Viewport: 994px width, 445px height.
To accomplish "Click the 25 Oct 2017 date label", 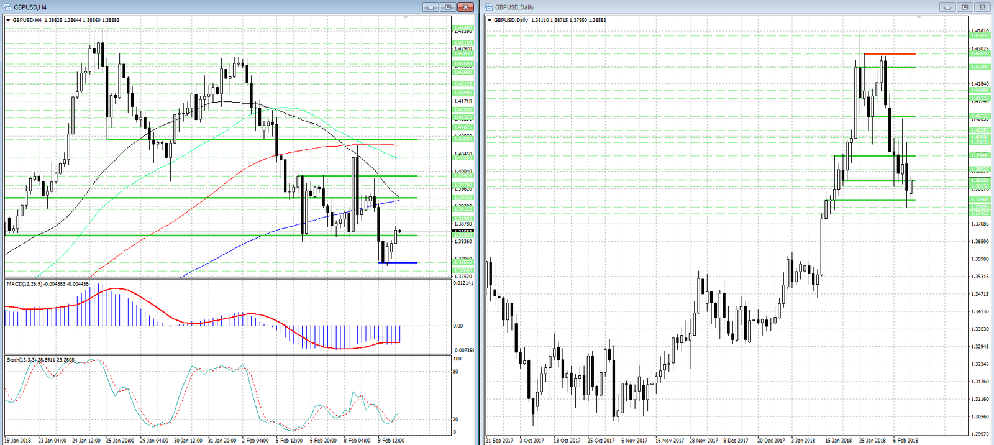I will point(601,440).
